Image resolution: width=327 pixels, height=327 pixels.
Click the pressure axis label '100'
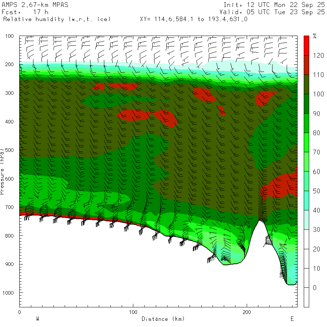9,36
